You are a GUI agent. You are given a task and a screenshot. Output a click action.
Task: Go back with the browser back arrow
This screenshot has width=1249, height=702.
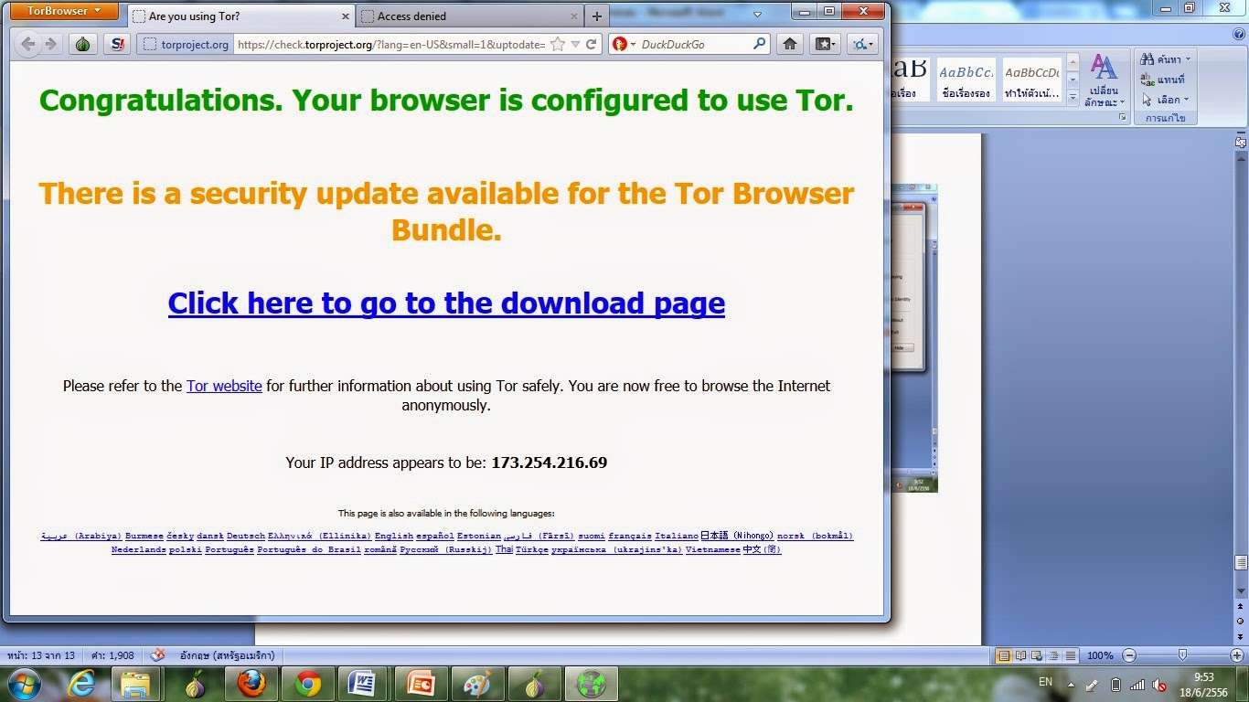pyautogui.click(x=28, y=44)
